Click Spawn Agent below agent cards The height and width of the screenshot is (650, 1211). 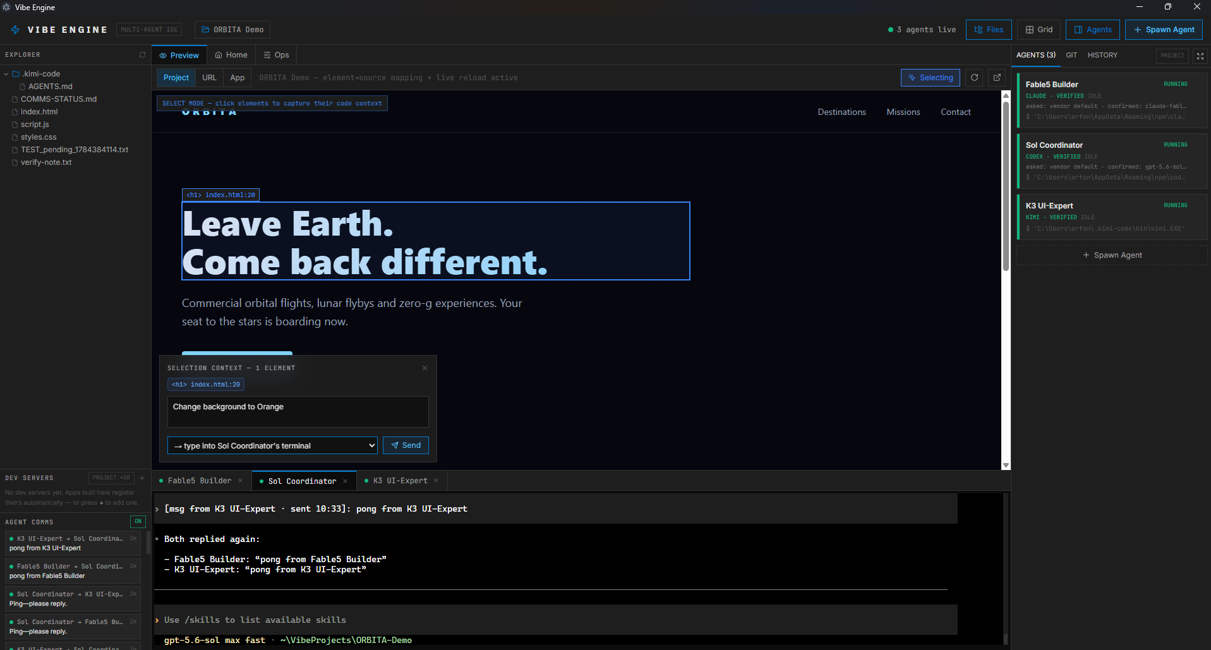1112,255
